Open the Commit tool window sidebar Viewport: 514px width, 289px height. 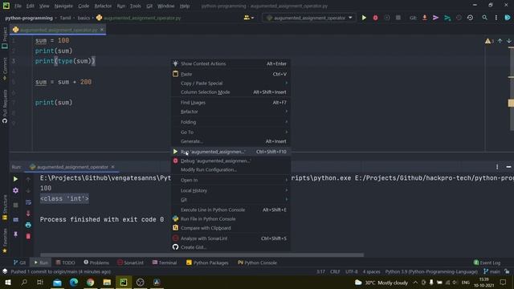pyautogui.click(x=5, y=68)
